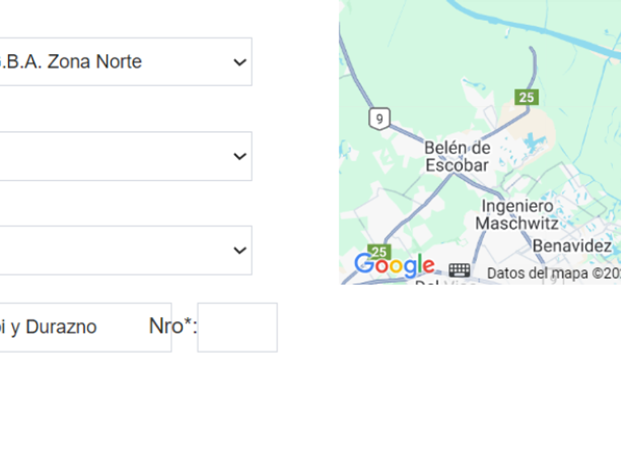The width and height of the screenshot is (621, 466).
Task: Select the "Benavidez" map label
Action: pos(572,245)
